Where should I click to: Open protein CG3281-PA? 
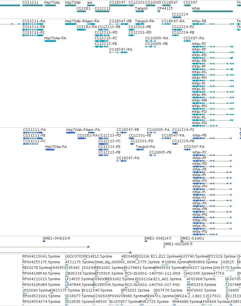click(82, 138)
